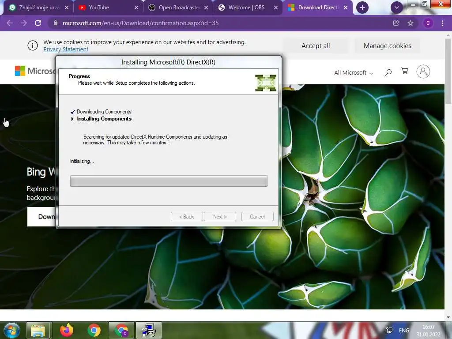
Task: Close the Open Broadcaster tab
Action: (206, 8)
